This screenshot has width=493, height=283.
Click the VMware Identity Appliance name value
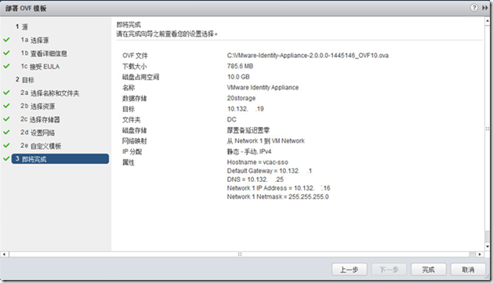pyautogui.click(x=263, y=88)
